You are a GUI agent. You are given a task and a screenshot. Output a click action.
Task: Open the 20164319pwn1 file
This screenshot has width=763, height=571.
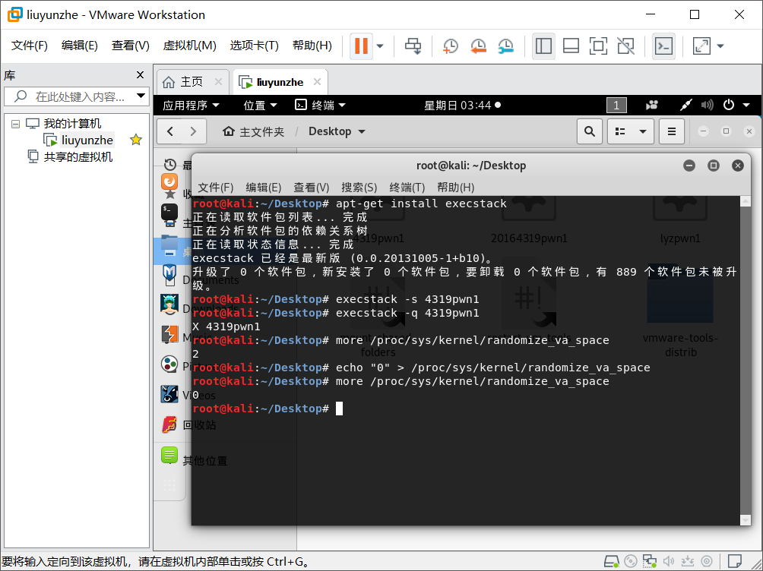(529, 219)
